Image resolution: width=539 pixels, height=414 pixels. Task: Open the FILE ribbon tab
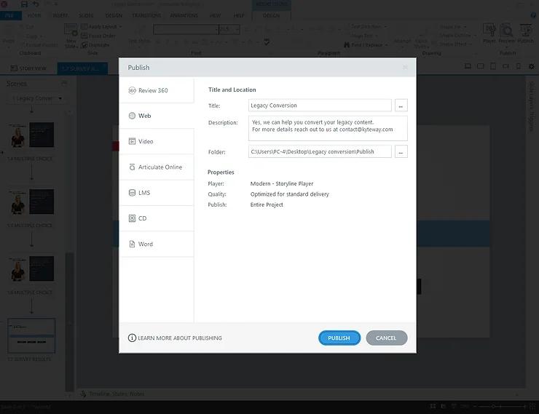tap(10, 15)
